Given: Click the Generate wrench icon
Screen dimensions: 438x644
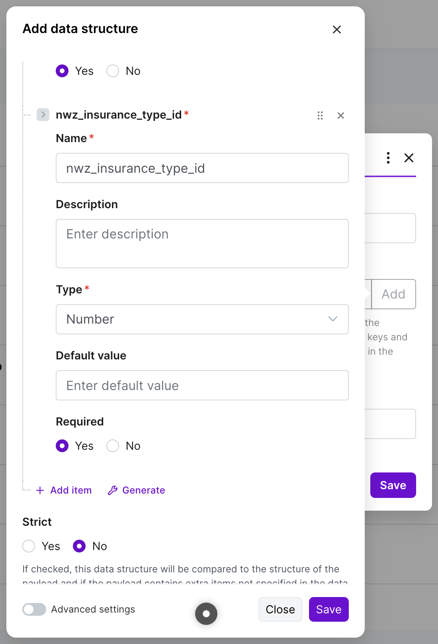Looking at the screenshot, I should click(x=113, y=490).
